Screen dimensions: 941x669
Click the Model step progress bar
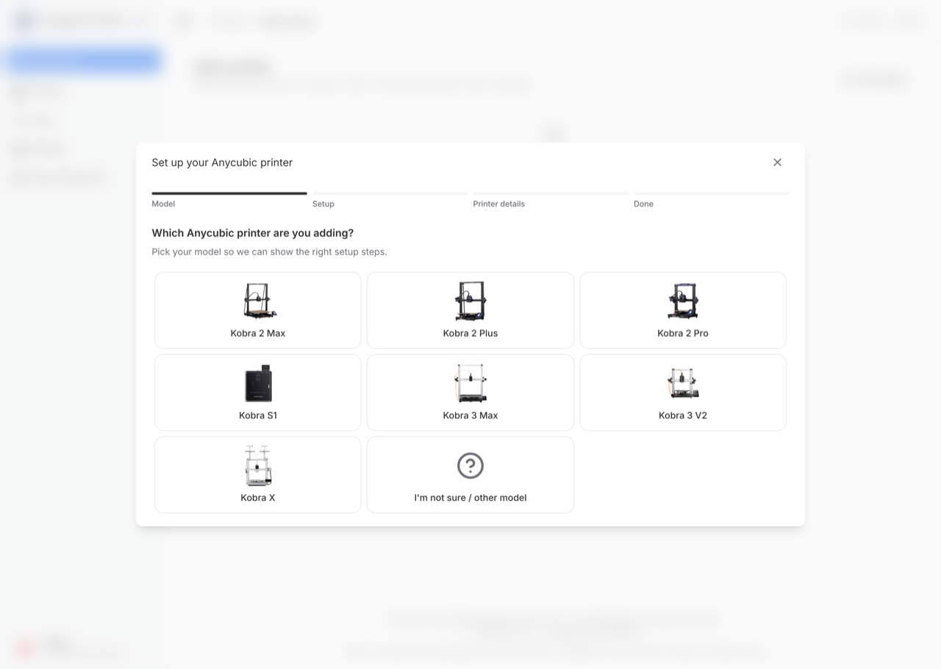click(229, 193)
